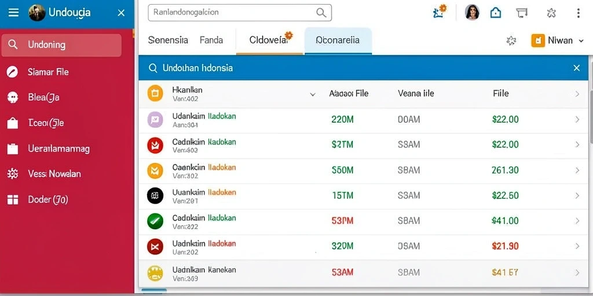Viewport: 593px width, 296px height.
Task: Sort by Fiile column header
Action: pos(501,93)
